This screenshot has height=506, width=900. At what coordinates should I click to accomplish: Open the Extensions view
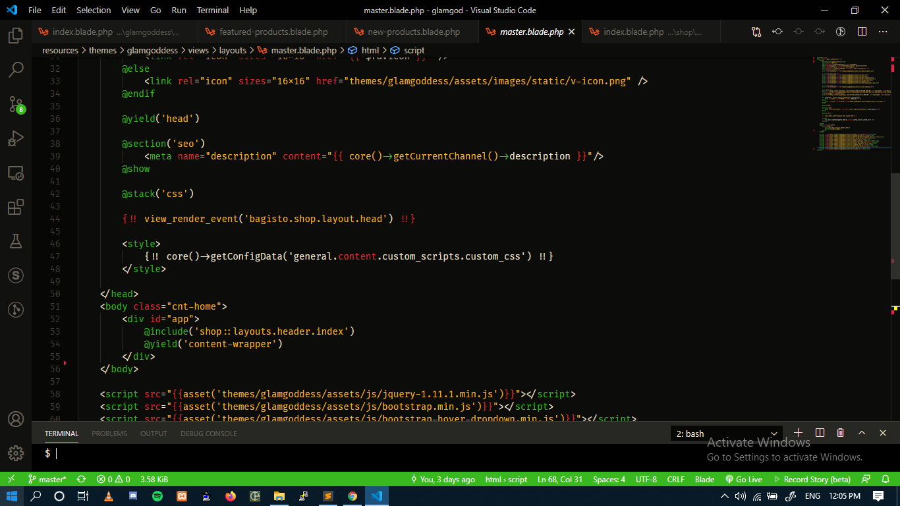16,207
